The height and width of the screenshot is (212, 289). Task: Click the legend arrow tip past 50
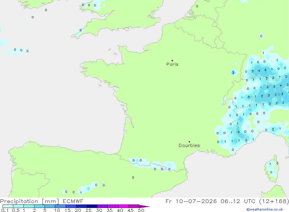[x=145, y=206]
